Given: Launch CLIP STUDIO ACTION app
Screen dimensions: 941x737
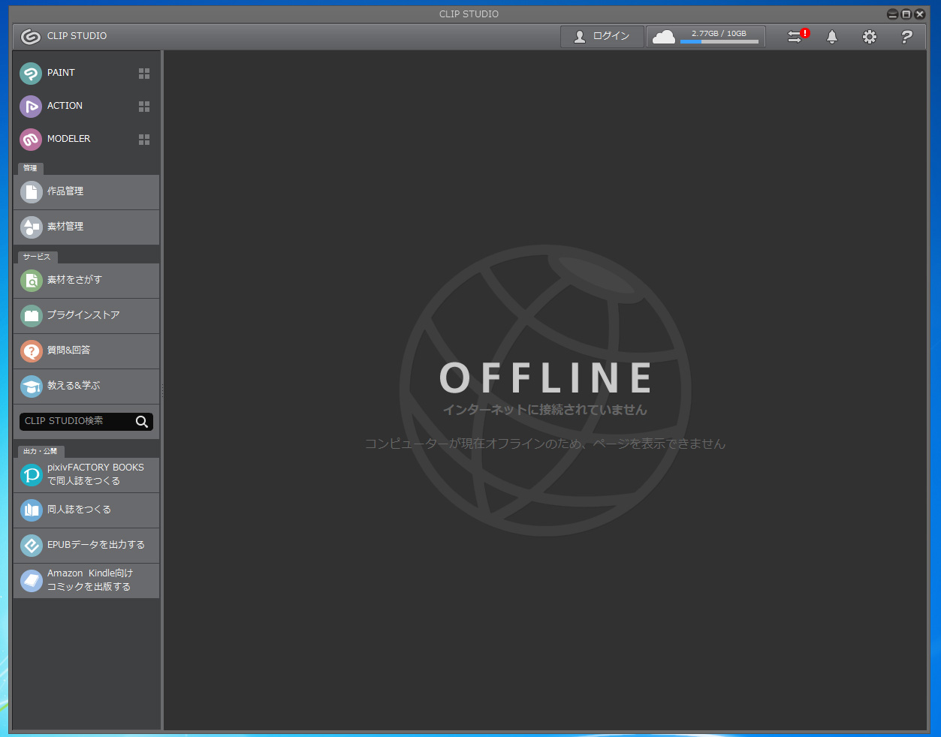Looking at the screenshot, I should click(64, 106).
